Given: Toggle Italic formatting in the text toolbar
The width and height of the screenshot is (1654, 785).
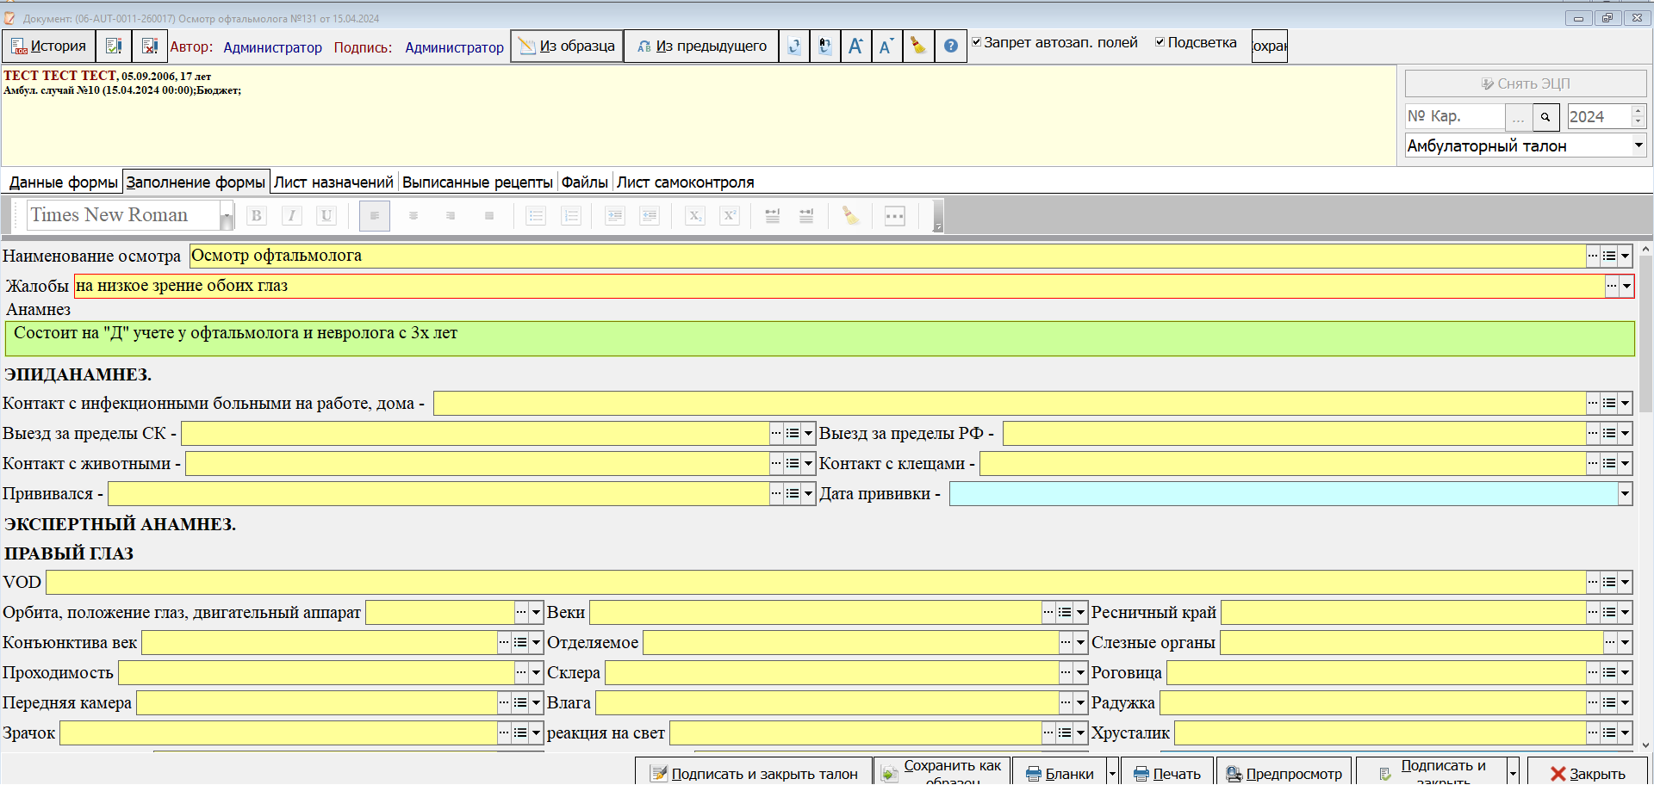Looking at the screenshot, I should coord(291,216).
